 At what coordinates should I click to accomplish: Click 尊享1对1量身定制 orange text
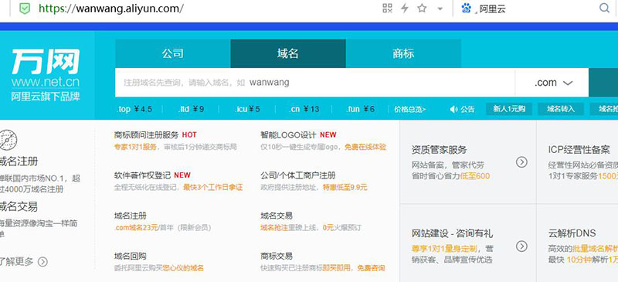pyautogui.click(x=444, y=249)
